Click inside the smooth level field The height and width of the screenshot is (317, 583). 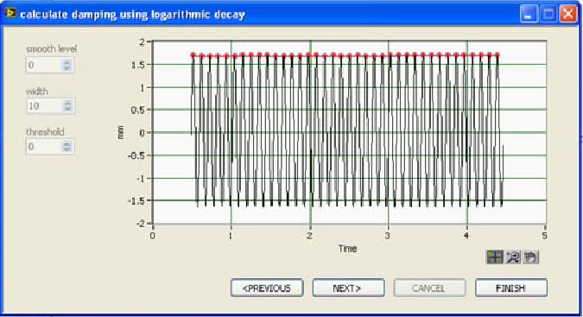click(x=44, y=65)
